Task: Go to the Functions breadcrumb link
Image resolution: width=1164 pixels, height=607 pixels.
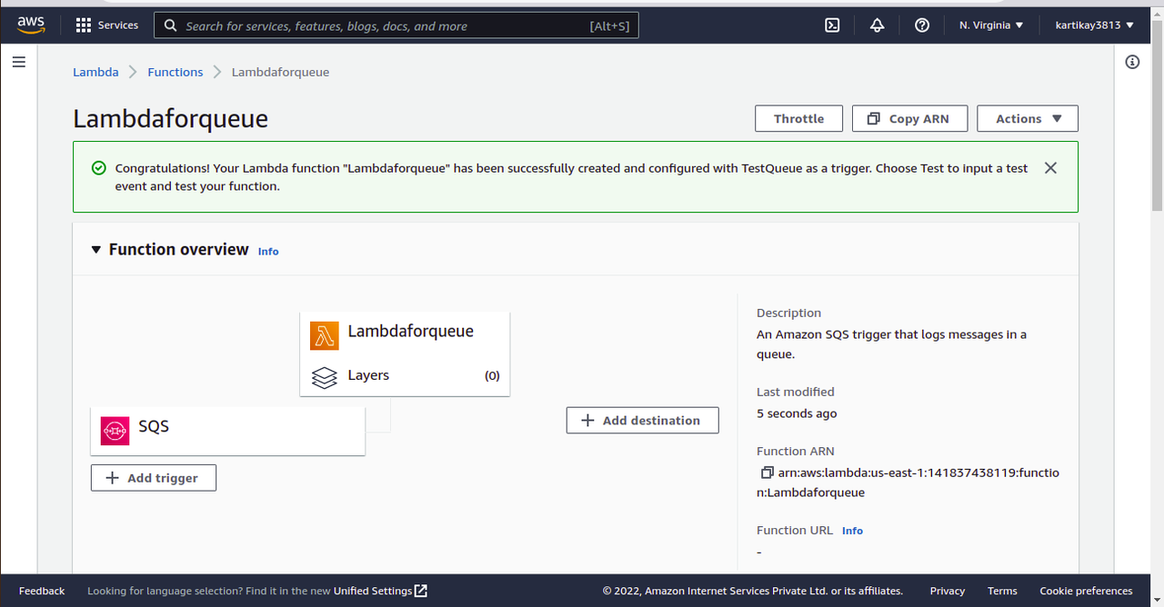Action: tap(176, 72)
